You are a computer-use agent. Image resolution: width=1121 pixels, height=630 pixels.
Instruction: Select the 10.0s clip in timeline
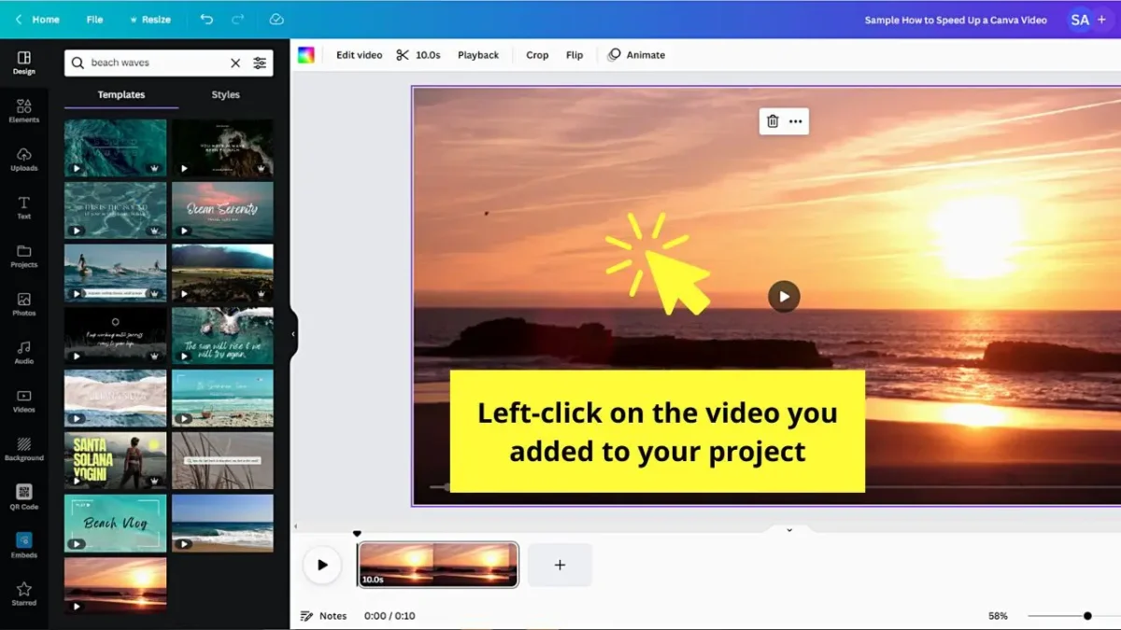coord(438,565)
